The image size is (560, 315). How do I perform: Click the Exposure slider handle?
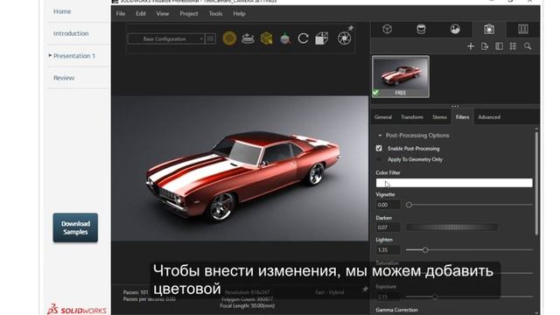coord(435,297)
